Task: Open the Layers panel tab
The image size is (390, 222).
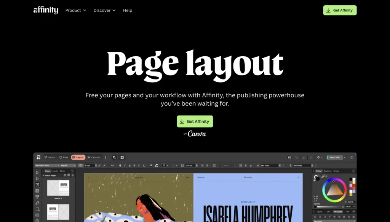Action: pos(320,212)
